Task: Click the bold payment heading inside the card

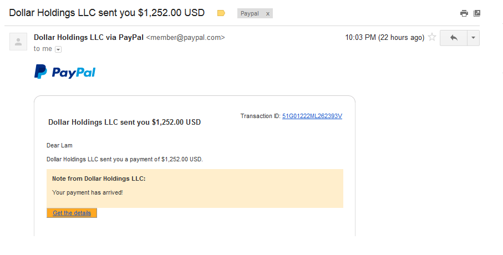Action: click(x=124, y=122)
